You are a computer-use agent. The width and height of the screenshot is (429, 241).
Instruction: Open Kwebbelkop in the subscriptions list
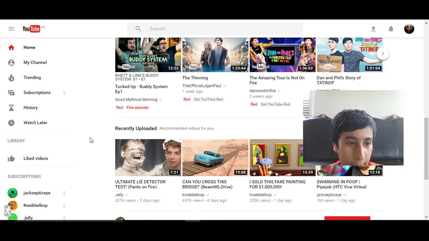coord(36,206)
